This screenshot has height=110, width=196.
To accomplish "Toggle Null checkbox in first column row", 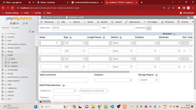I will point(184,43).
